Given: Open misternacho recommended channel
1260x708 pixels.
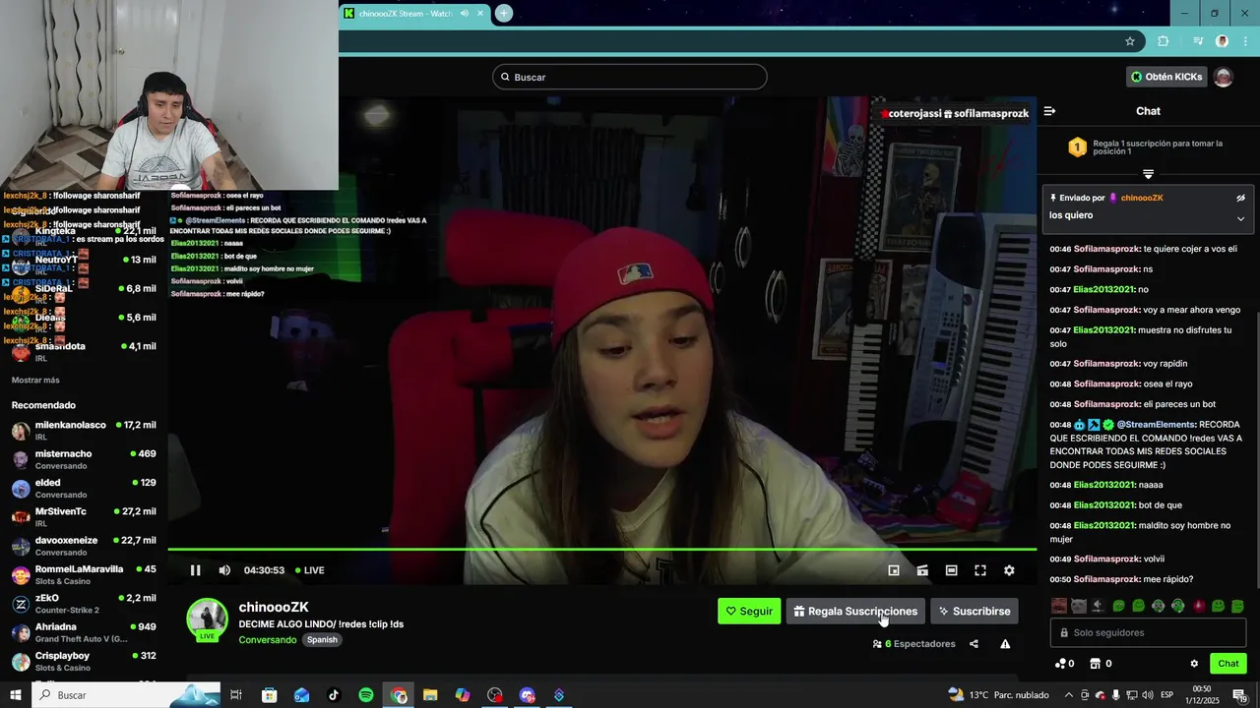Looking at the screenshot, I should (x=84, y=459).
